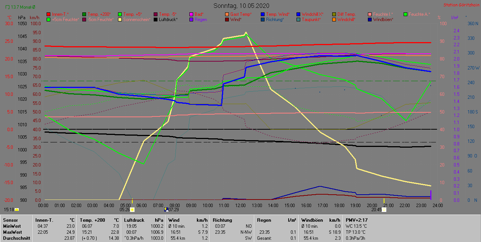Click the orange Windchill* legend label
This screenshot has height=242, width=481.
coord(347,20)
